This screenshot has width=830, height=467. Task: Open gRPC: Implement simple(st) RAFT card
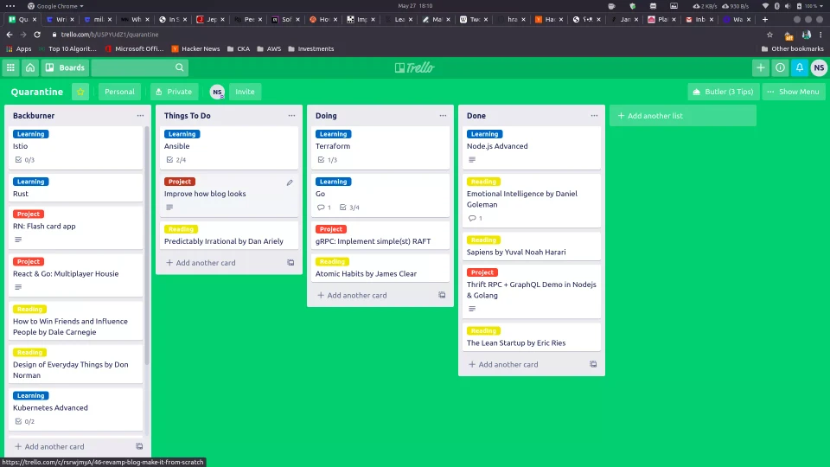coord(380,235)
